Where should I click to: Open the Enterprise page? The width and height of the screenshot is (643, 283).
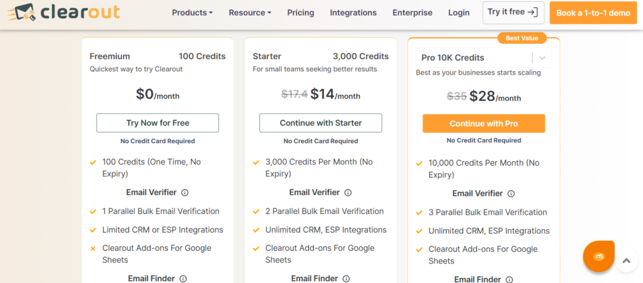click(x=412, y=13)
